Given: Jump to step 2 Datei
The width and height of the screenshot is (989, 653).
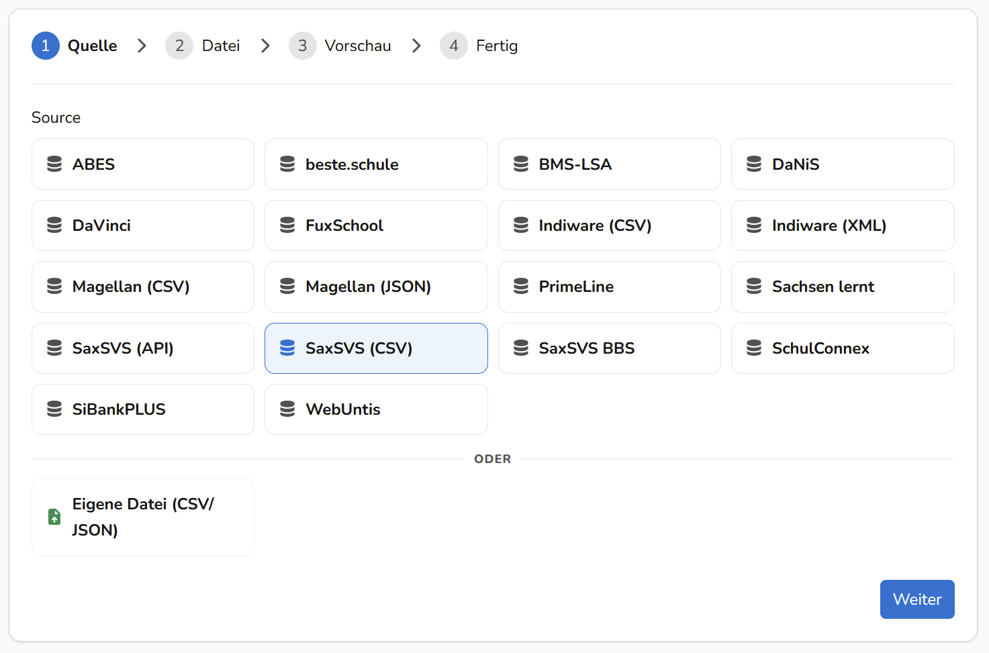Looking at the screenshot, I should tap(203, 46).
